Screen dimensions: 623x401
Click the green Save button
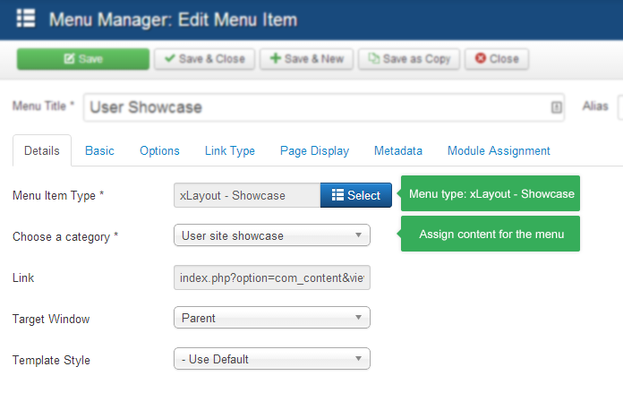tap(83, 59)
